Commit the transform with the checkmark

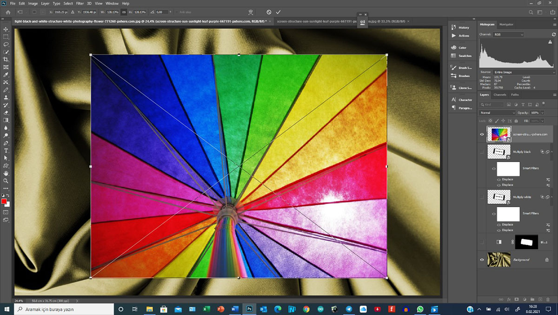(278, 12)
